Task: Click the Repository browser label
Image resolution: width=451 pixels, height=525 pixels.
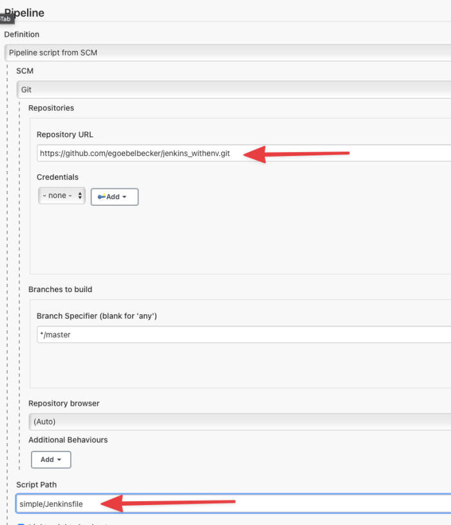Action: point(64,404)
